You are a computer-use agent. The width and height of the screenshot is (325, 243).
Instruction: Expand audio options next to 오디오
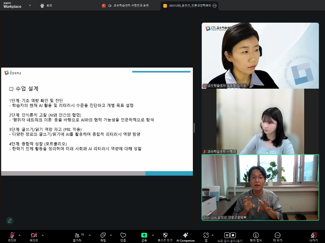20,235
